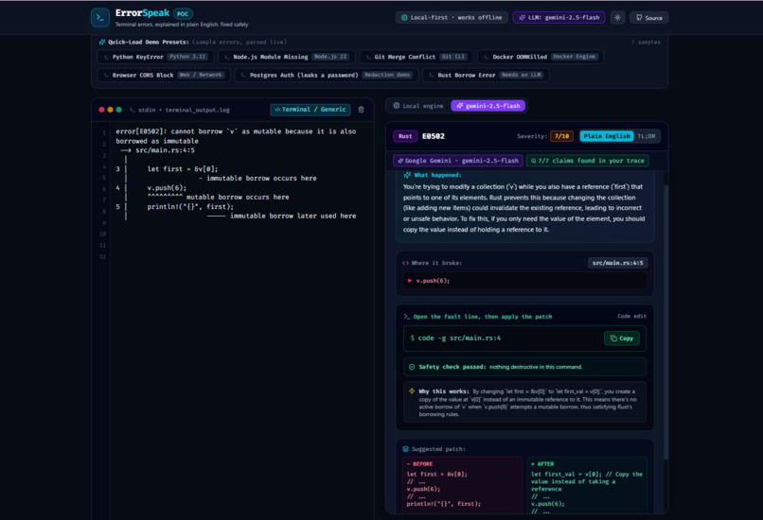Click the 7/7 claims found badge

pos(587,161)
